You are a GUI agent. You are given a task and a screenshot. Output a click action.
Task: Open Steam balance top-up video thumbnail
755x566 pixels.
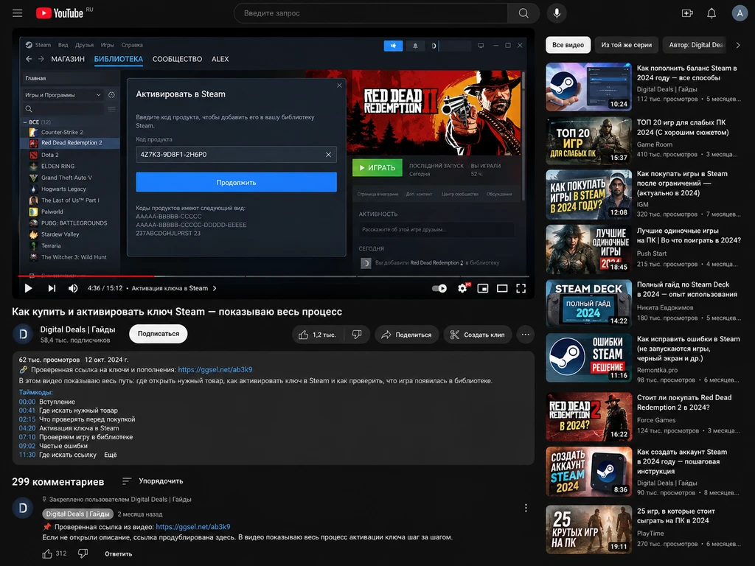588,87
